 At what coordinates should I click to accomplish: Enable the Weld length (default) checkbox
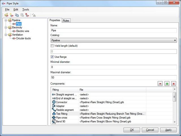52,46
